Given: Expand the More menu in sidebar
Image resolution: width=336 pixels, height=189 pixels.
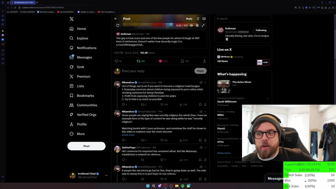Looking at the screenshot, I should tap(77, 134).
